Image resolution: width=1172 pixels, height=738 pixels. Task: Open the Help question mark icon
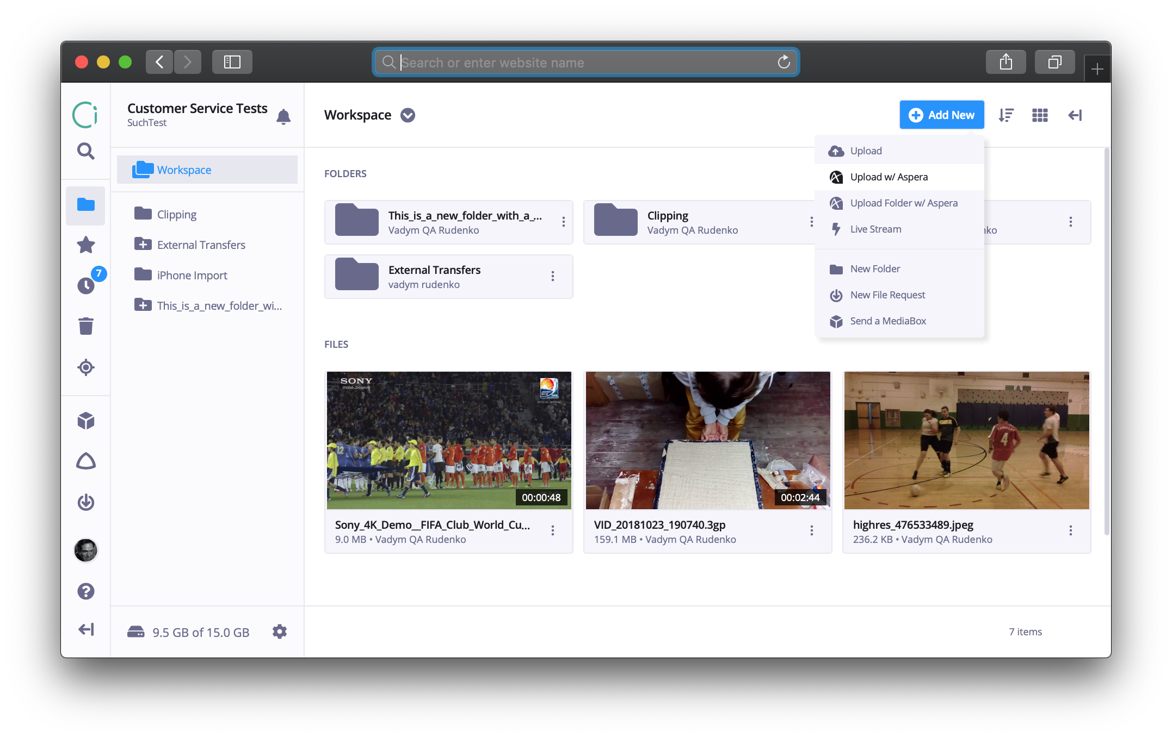tap(85, 591)
